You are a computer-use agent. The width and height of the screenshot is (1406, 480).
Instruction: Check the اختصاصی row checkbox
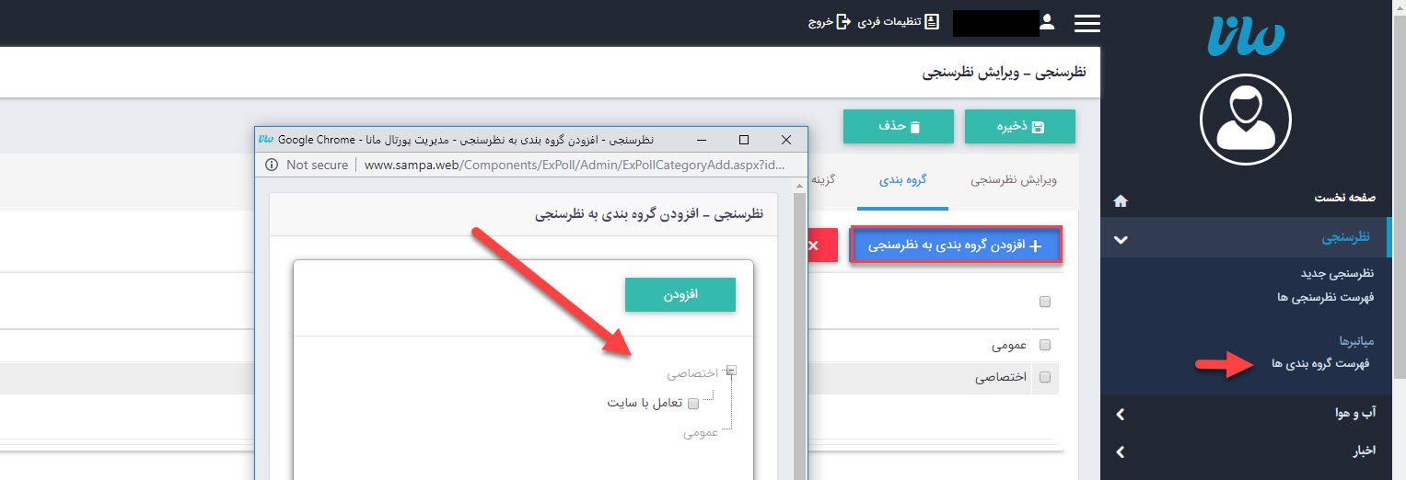(1044, 377)
